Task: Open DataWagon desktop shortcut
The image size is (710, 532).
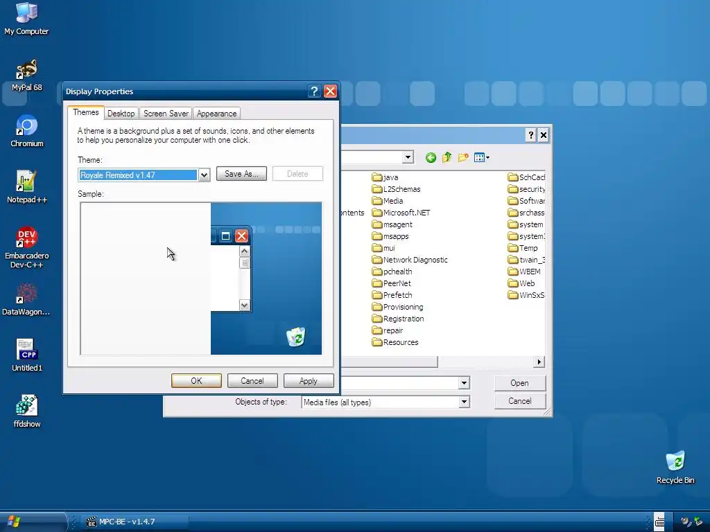Action: tap(26, 299)
